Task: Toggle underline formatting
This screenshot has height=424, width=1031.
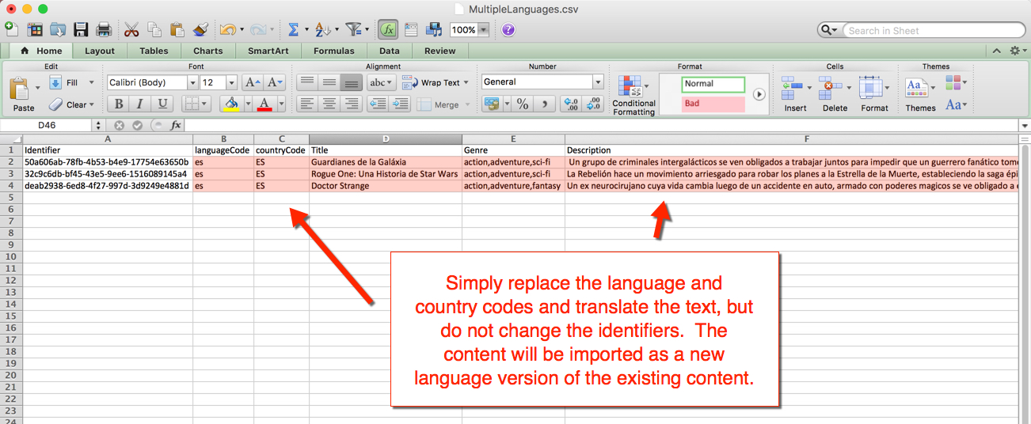Action: pyautogui.click(x=162, y=104)
